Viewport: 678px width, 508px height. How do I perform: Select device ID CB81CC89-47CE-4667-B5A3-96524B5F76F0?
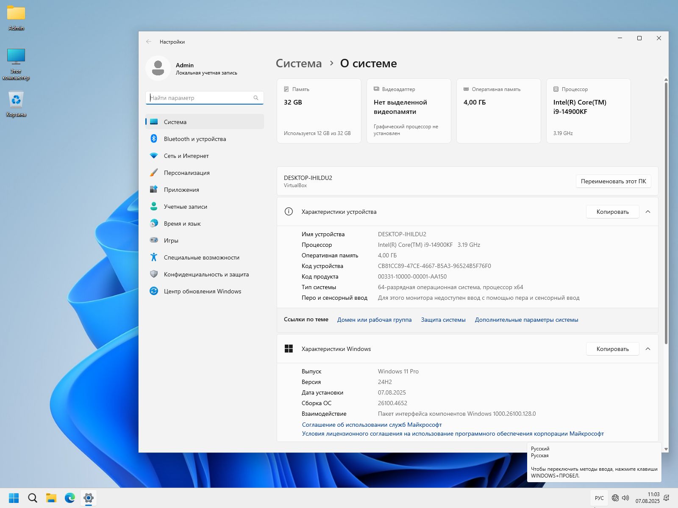click(x=434, y=266)
